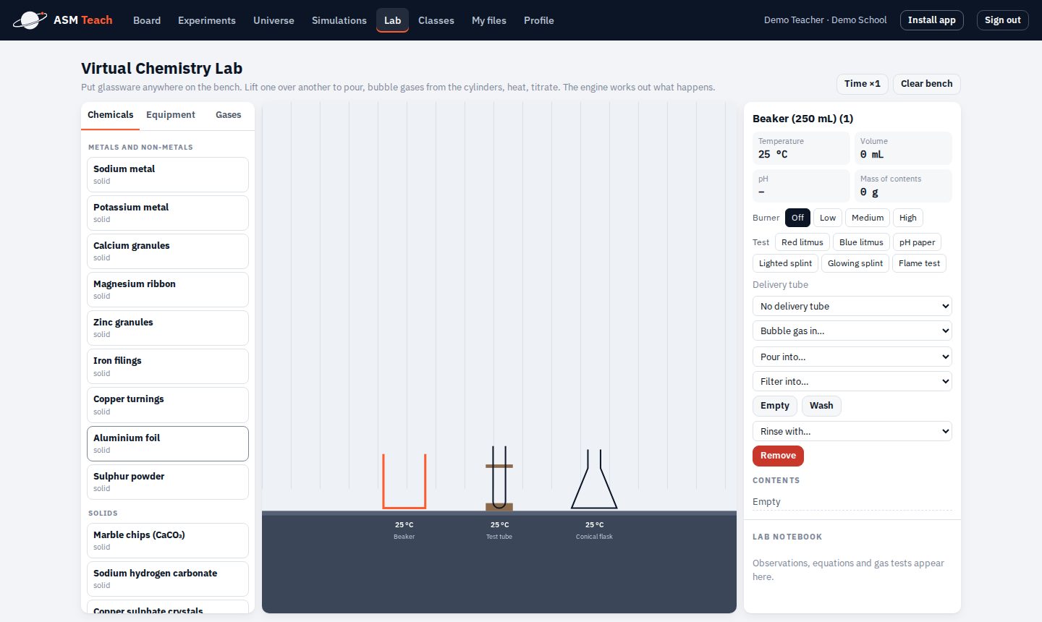1042x622 pixels.
Task: Open the Simulations menu item
Action: (339, 20)
